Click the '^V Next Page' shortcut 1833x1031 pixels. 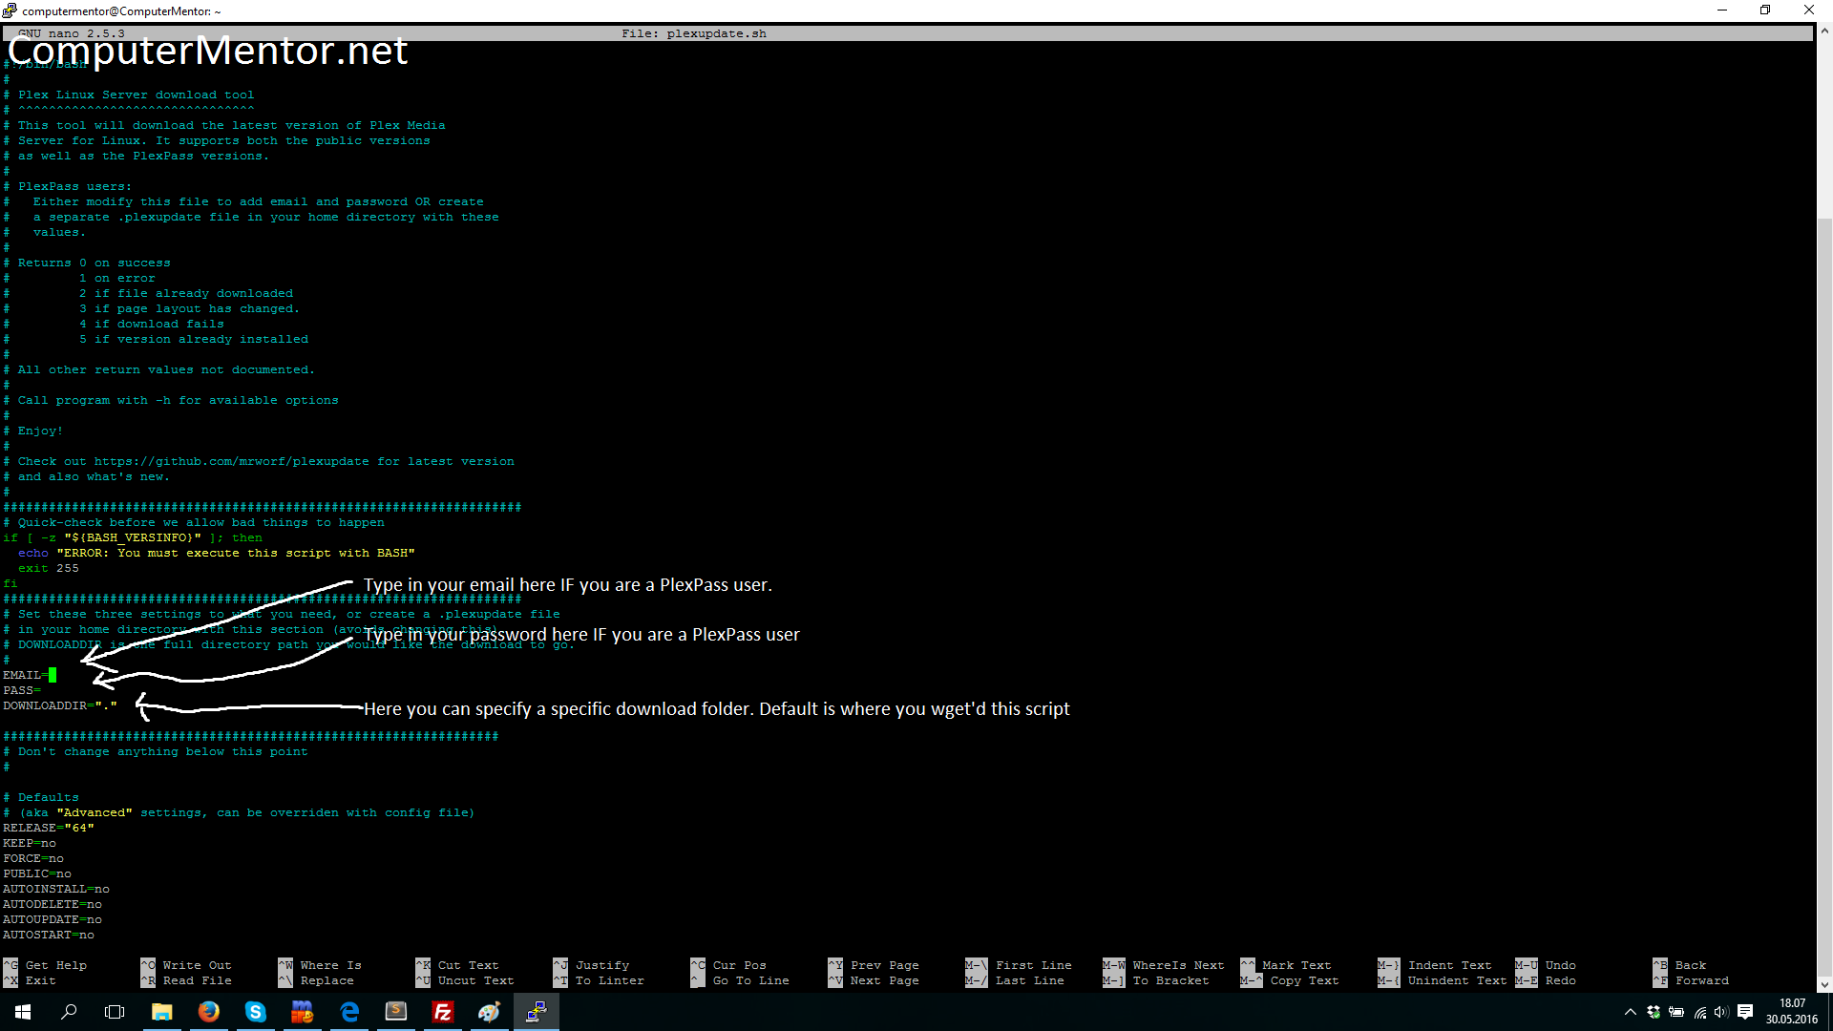874,980
